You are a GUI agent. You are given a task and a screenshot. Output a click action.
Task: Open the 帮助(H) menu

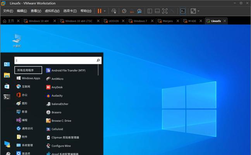pos(86,11)
